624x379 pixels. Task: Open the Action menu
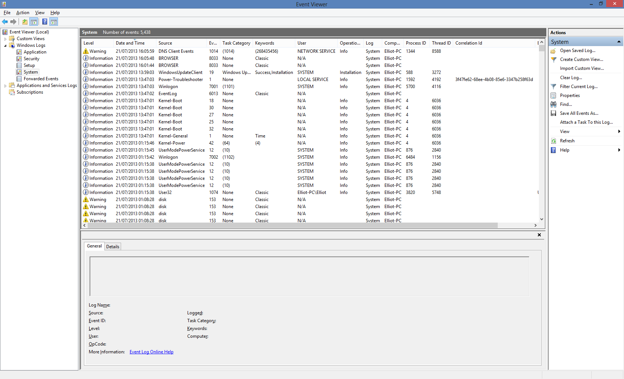click(x=23, y=13)
